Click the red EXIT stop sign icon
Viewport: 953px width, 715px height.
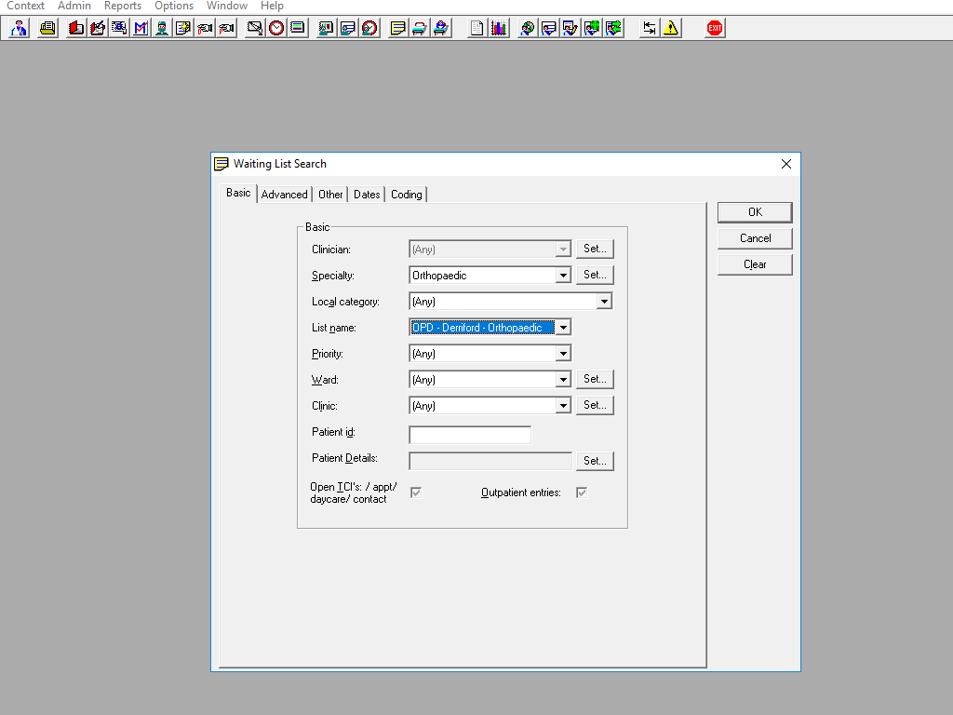pyautogui.click(x=715, y=28)
